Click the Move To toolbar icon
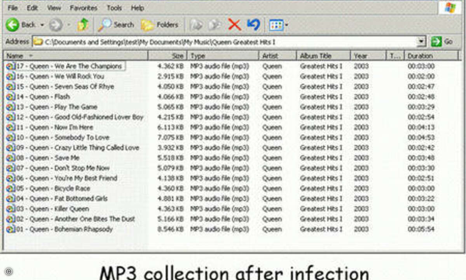466x280 pixels. 196,25
